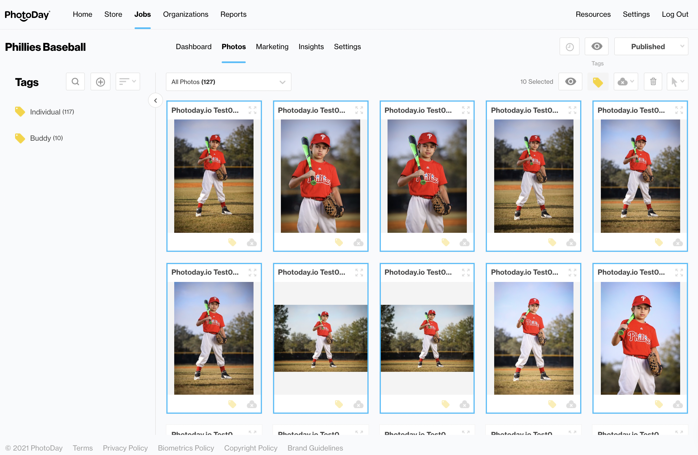698x455 pixels.
Task: Click the add new tag plus icon
Action: pos(100,82)
